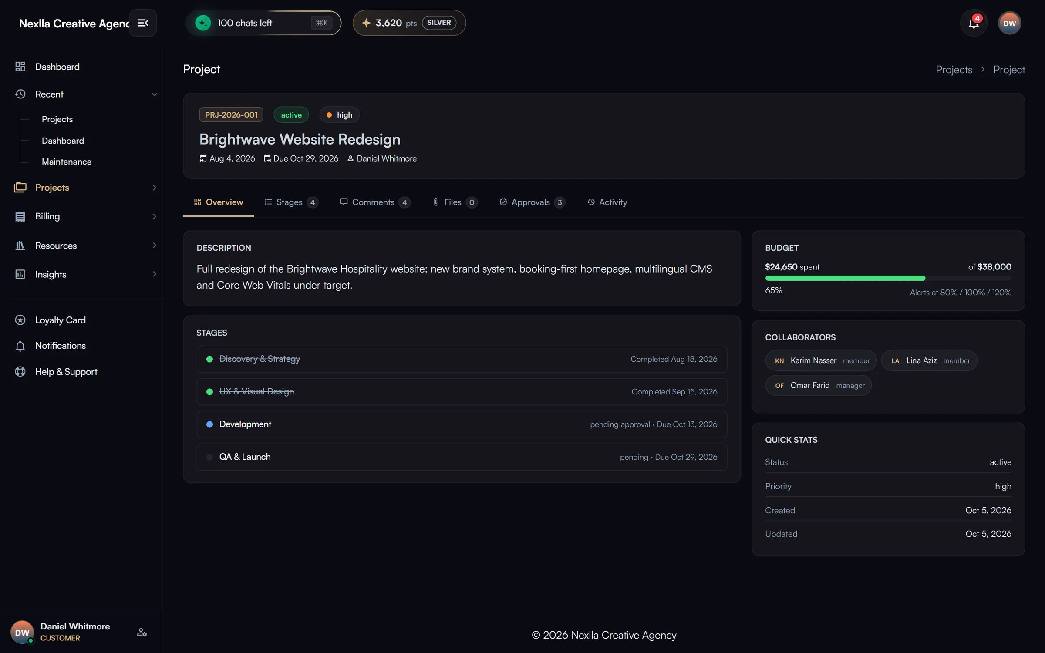Click the green status dot of Discovery & Strategy

[209, 359]
